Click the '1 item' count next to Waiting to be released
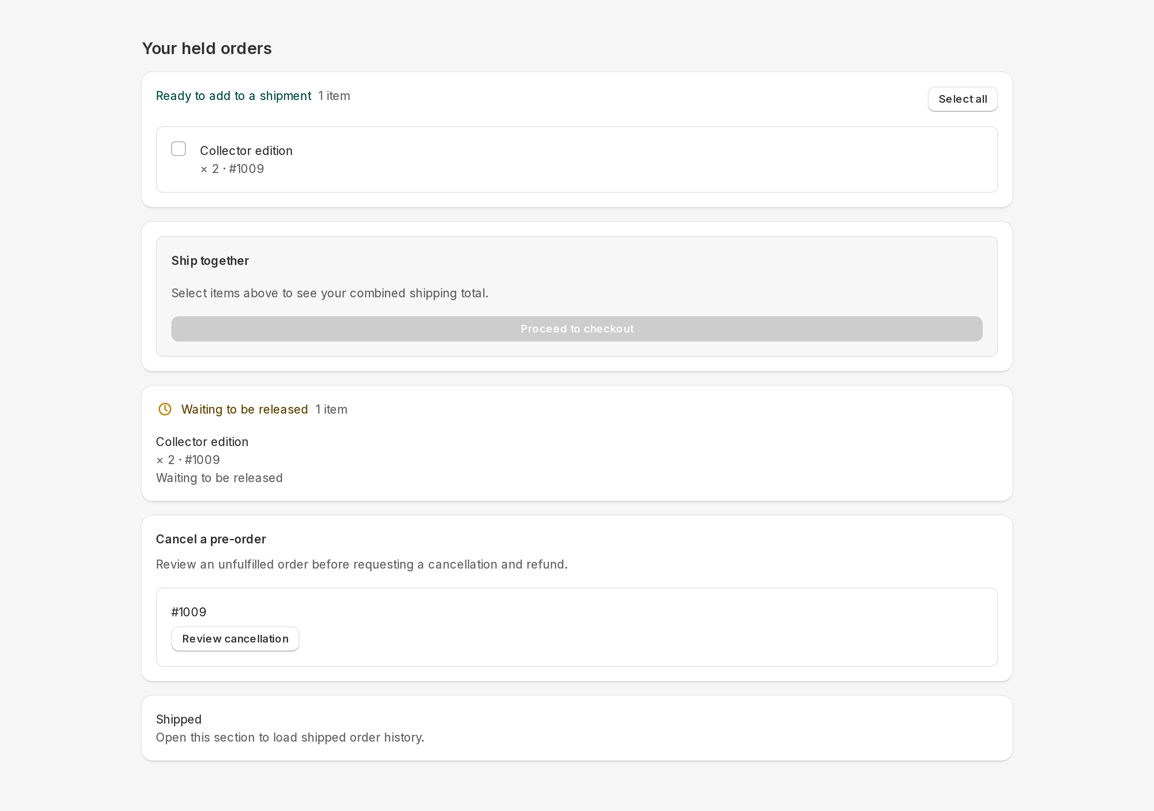1154x811 pixels. click(331, 410)
